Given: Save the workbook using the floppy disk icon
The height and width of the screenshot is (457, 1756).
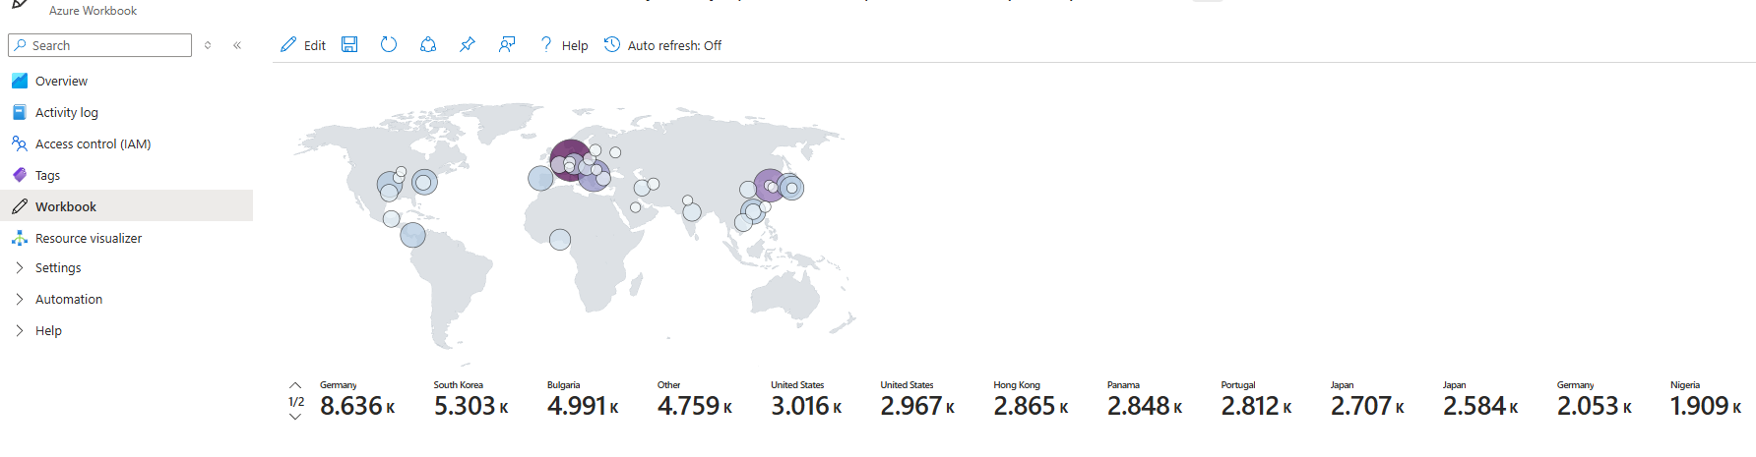Looking at the screenshot, I should pyautogui.click(x=349, y=45).
